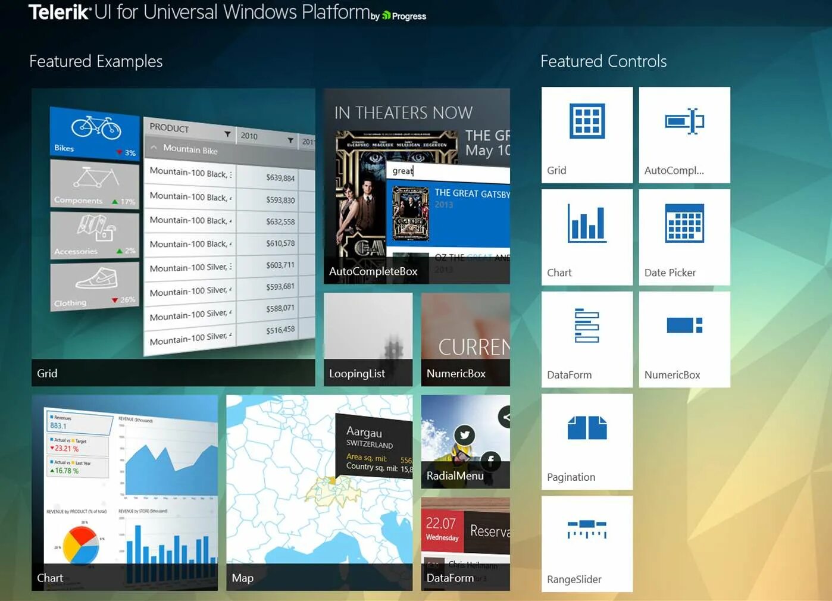This screenshot has height=601, width=832.
Task: Select the Bikes category bicycle icon
Action: (x=96, y=127)
